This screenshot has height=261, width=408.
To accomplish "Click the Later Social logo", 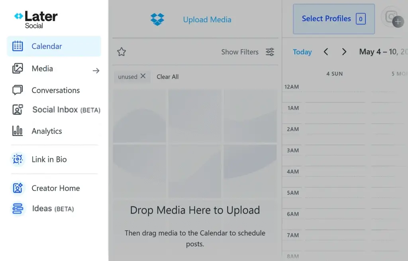I will click(36, 20).
